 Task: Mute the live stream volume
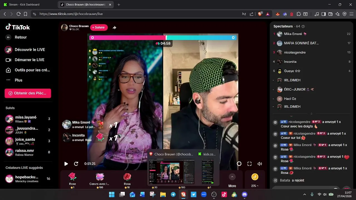(x=260, y=164)
